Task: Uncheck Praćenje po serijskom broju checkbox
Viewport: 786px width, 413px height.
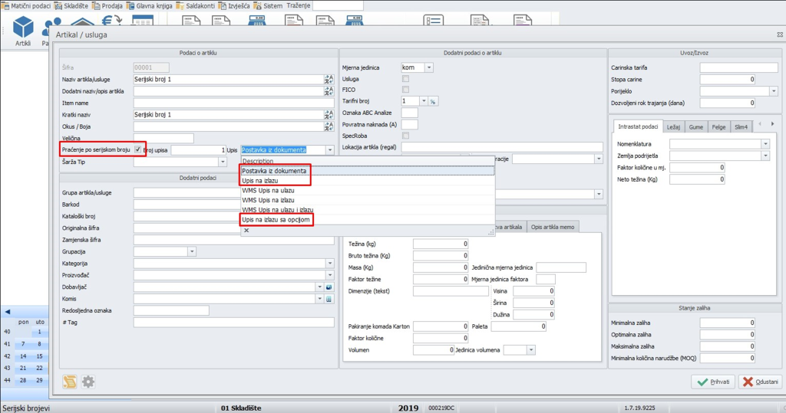Action: (138, 150)
